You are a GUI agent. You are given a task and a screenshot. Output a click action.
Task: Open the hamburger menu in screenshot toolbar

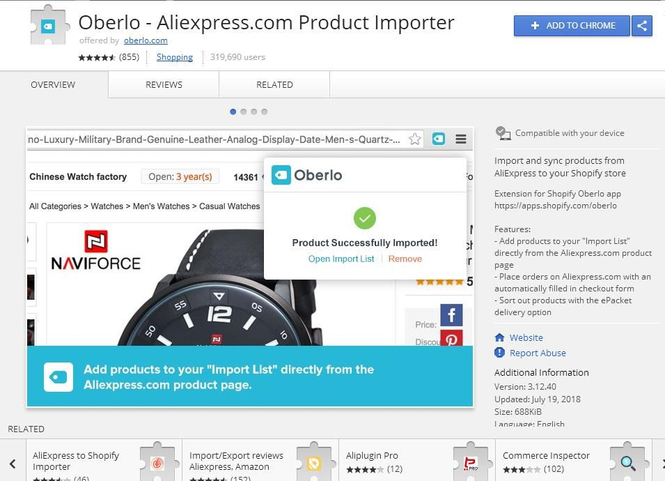(461, 139)
